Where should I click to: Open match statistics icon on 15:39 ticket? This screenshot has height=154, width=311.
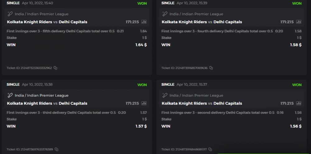point(299,22)
